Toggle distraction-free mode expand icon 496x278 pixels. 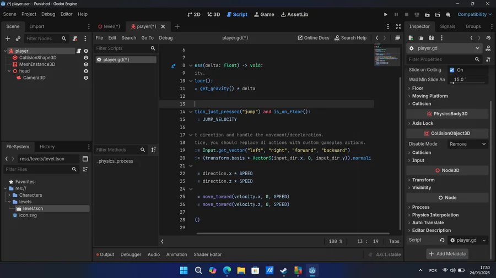point(398,26)
